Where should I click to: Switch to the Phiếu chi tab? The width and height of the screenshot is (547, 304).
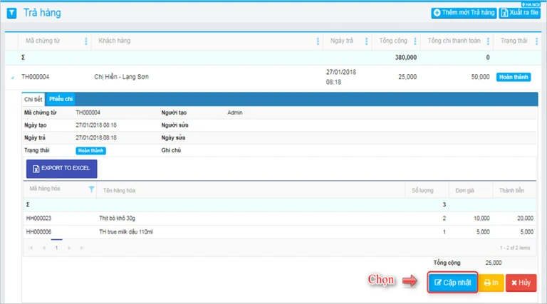[61, 99]
